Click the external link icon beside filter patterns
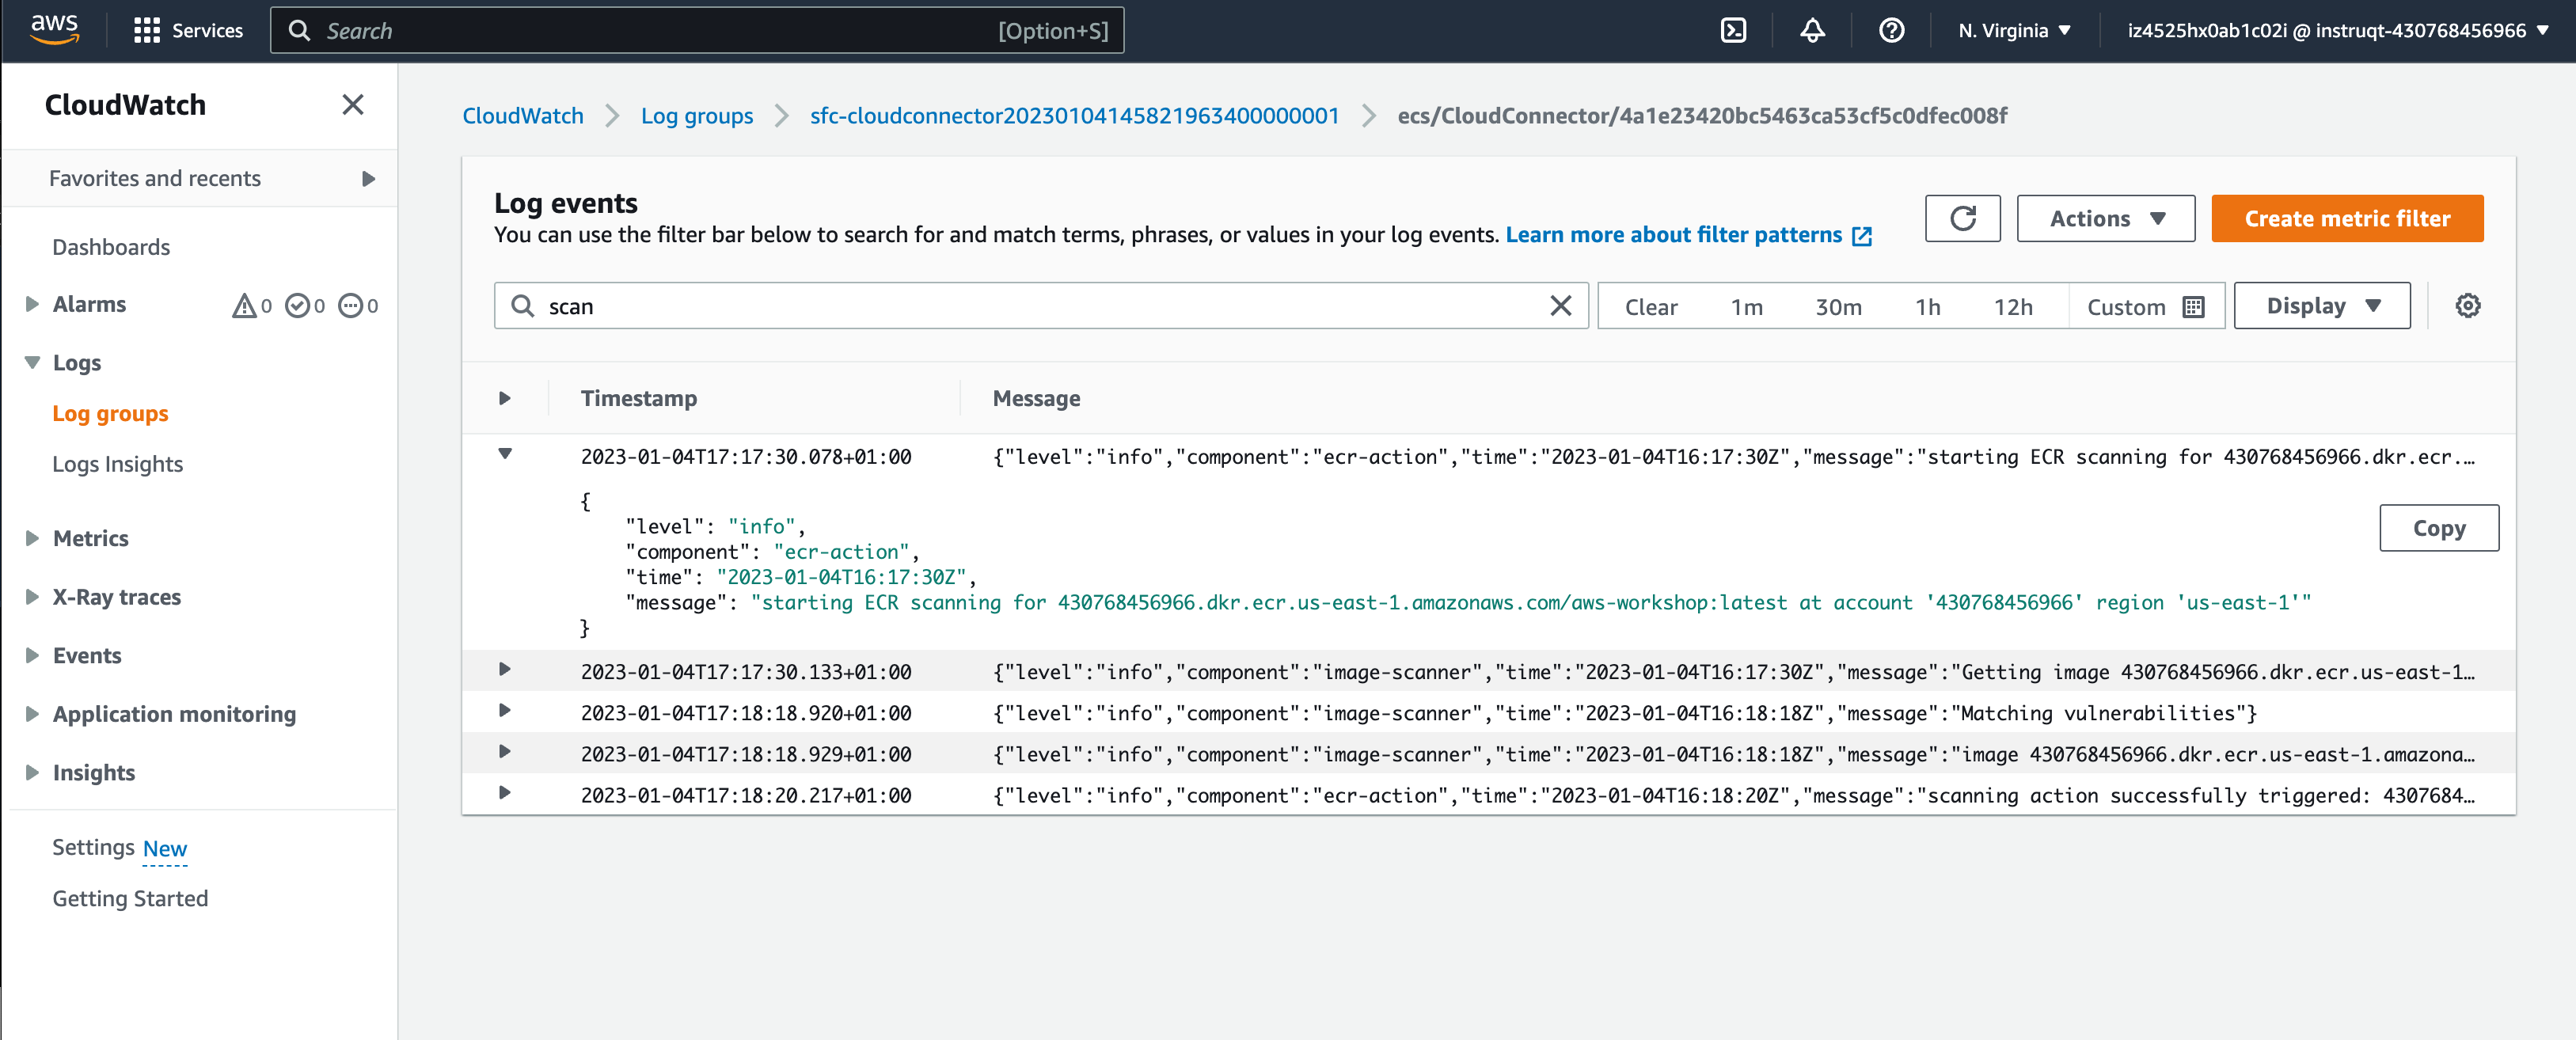The image size is (2576, 1040). click(1861, 236)
